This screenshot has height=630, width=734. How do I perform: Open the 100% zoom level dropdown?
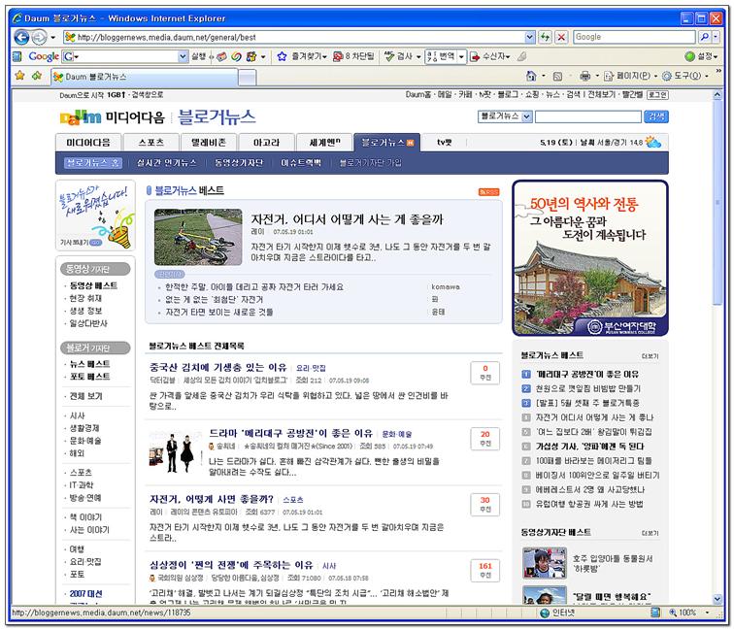coord(707,613)
